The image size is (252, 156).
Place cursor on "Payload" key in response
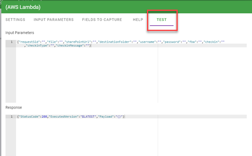106,117
